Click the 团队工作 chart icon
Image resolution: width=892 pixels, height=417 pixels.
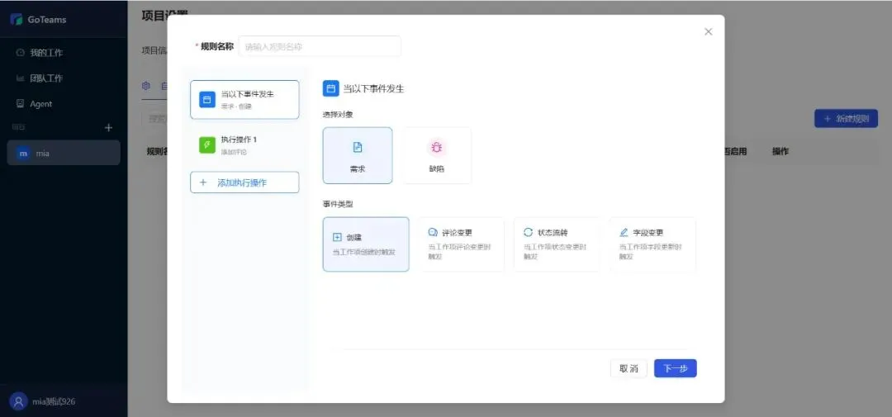[x=21, y=78]
